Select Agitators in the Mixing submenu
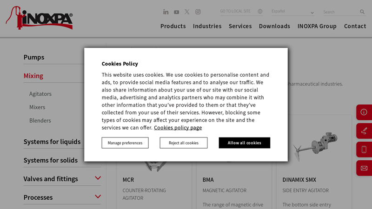The image size is (372, 209). (40, 94)
